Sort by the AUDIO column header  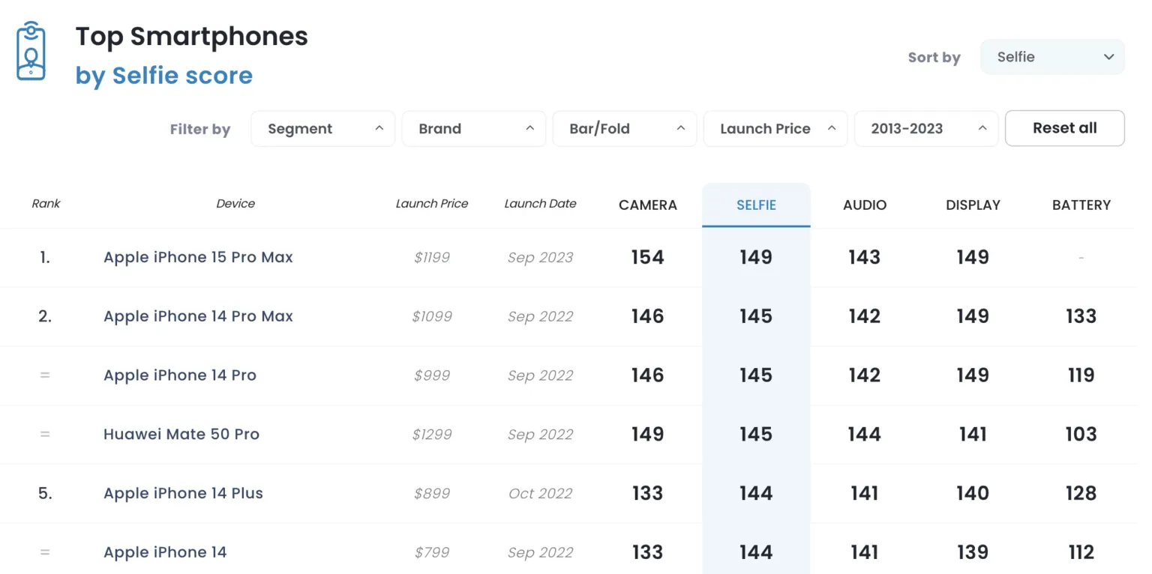point(864,205)
